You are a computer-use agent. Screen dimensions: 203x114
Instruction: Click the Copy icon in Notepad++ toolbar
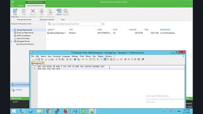60,59
